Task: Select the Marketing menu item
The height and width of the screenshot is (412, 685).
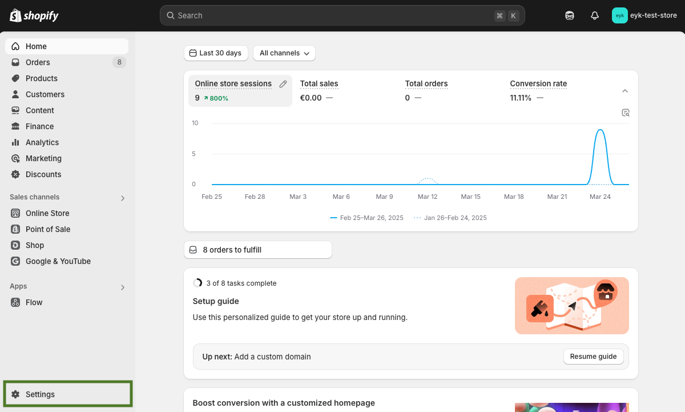Action: point(67,158)
